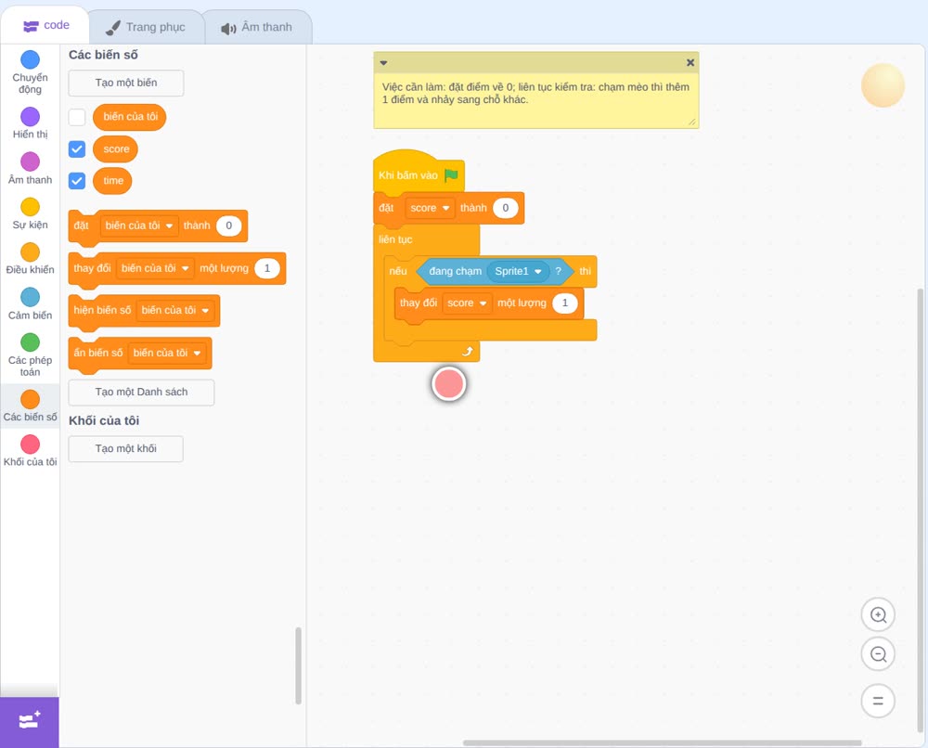928x748 pixels.
Task: Click the green flag in the hat block
Action: click(x=452, y=175)
